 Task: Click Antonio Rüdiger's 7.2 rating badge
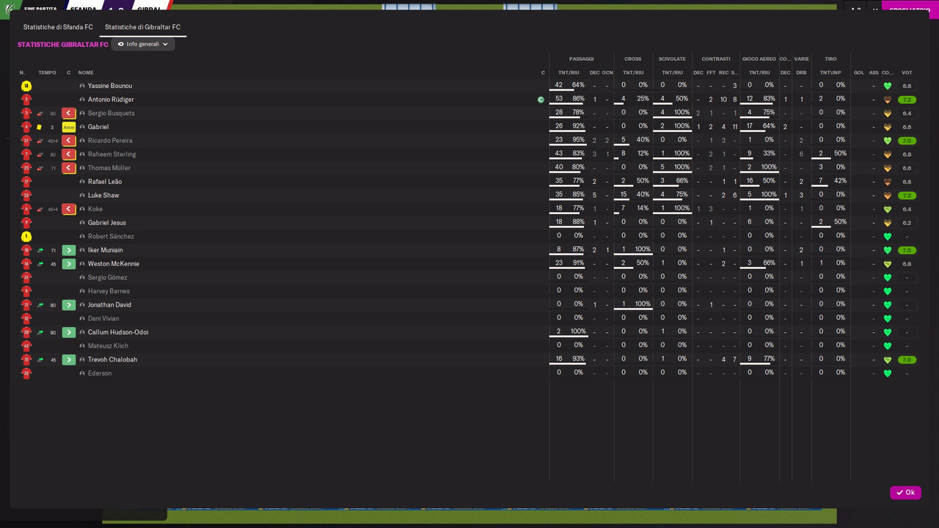point(907,100)
